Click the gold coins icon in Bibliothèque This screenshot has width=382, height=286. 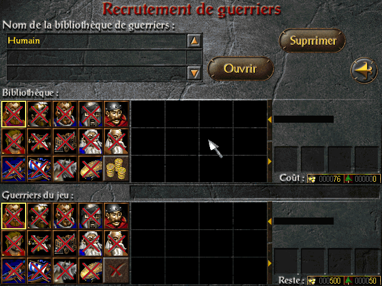click(x=116, y=169)
